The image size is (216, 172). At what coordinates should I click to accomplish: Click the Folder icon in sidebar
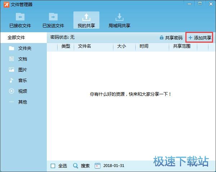(x=12, y=48)
